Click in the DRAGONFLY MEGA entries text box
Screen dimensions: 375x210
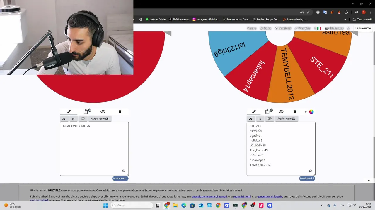[x=94, y=149]
